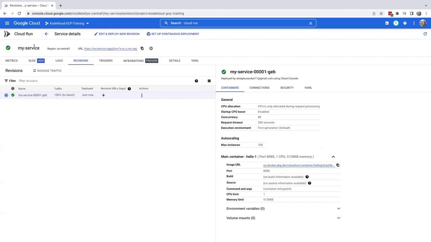
Task: Open revisions filter help icon
Action: coord(196,81)
